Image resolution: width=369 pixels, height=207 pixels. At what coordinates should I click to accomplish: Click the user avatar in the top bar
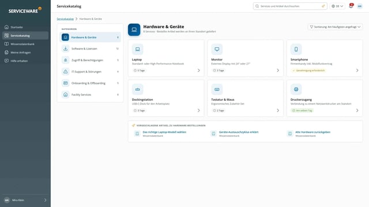click(x=360, y=6)
